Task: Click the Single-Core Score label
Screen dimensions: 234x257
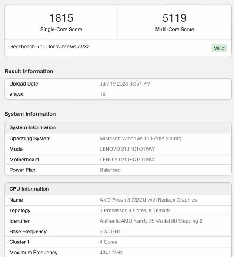Action: 61,30
